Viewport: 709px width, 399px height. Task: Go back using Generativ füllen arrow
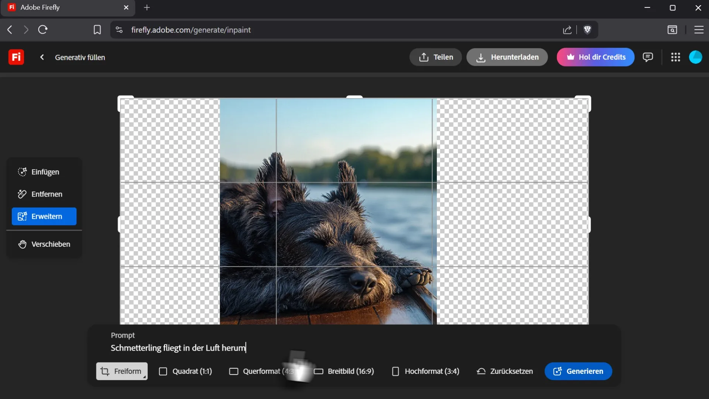[42, 57]
